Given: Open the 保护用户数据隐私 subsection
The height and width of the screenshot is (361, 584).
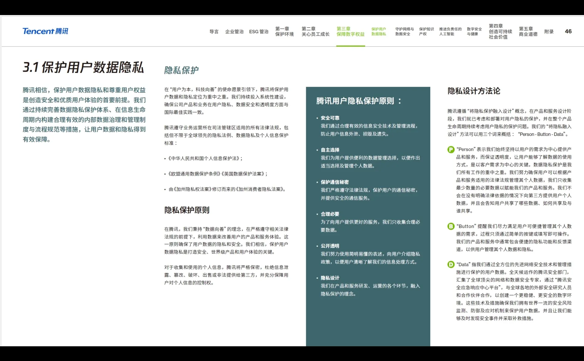Looking at the screenshot, I should pos(379,32).
